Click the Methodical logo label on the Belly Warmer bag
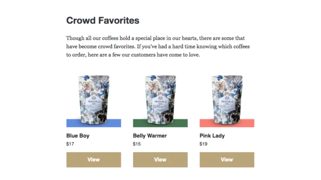Screen dimensions: 321x180 (x=160, y=103)
